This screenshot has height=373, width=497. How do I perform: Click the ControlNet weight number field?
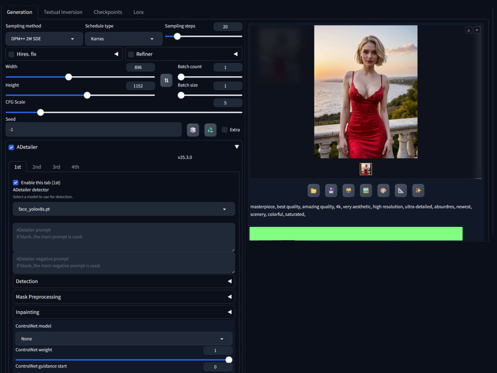coord(218,350)
